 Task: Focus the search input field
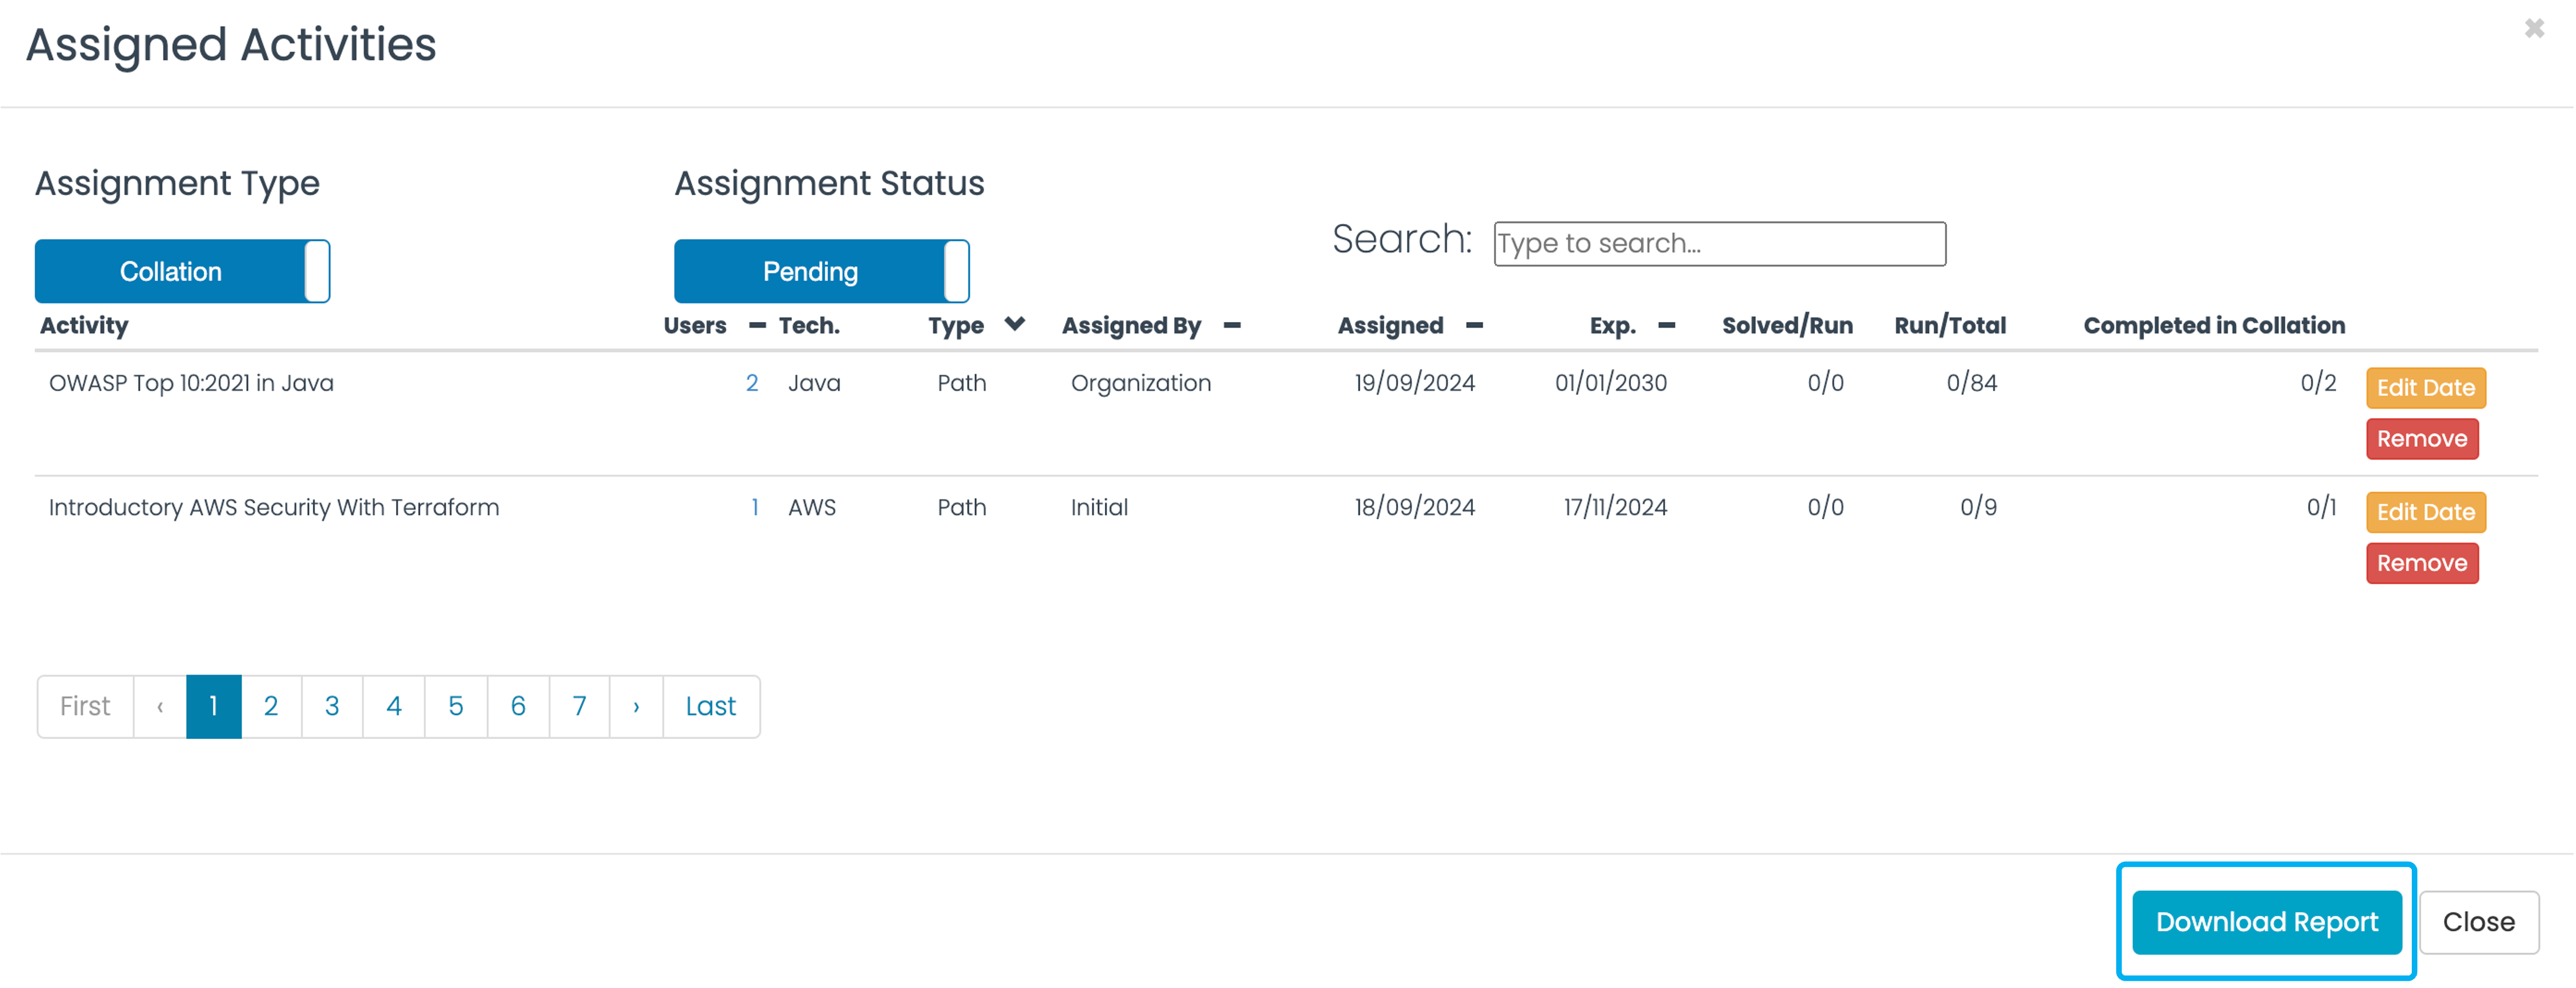pyautogui.click(x=1719, y=244)
